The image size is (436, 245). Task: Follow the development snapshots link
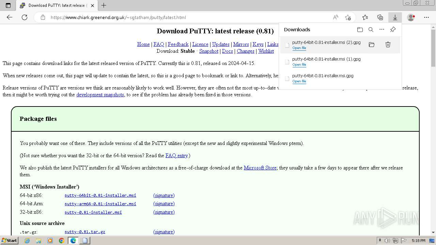coord(100,95)
